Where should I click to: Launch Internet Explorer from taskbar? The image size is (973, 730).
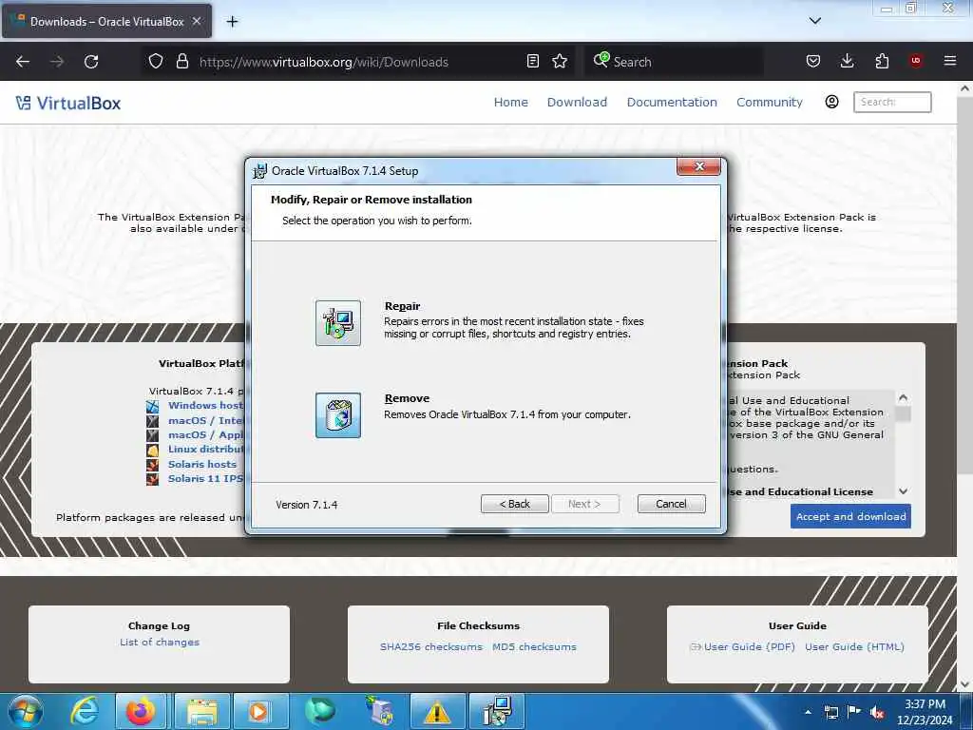point(84,711)
